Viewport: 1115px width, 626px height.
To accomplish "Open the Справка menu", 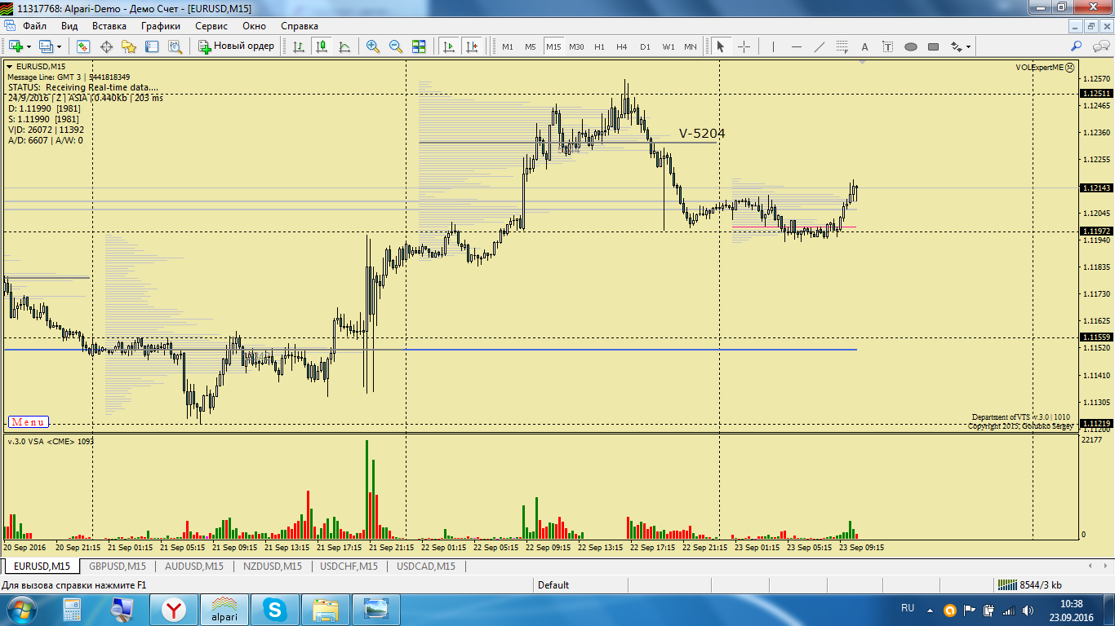I will (x=300, y=26).
